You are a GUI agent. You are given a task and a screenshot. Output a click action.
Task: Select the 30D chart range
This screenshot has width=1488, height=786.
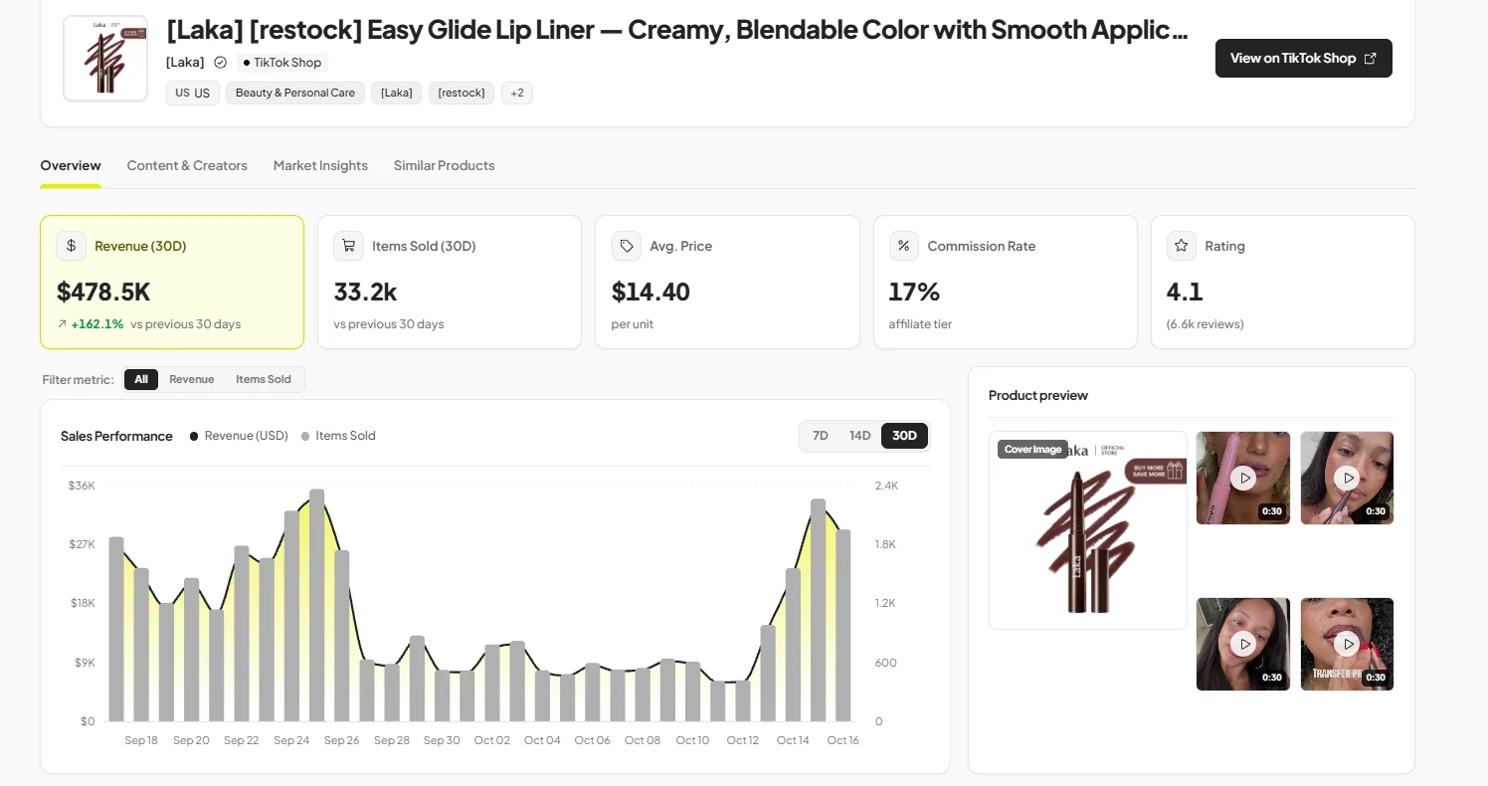(x=905, y=436)
